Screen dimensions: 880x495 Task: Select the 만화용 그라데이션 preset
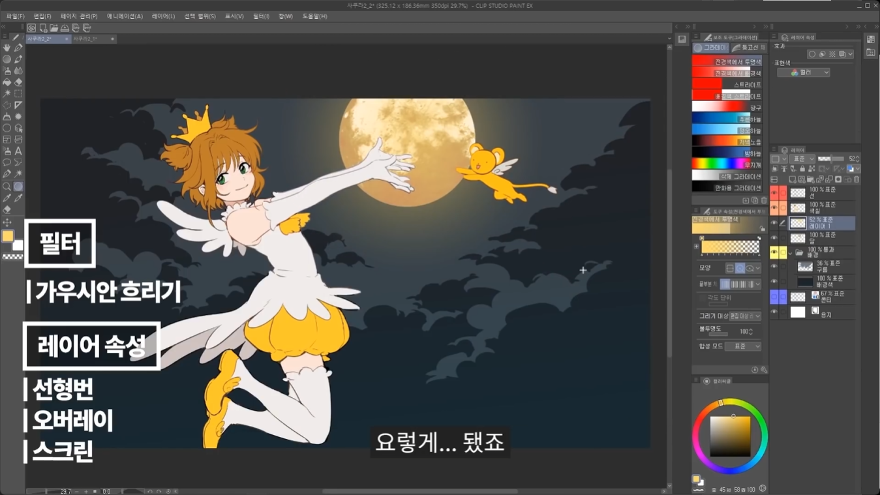727,188
